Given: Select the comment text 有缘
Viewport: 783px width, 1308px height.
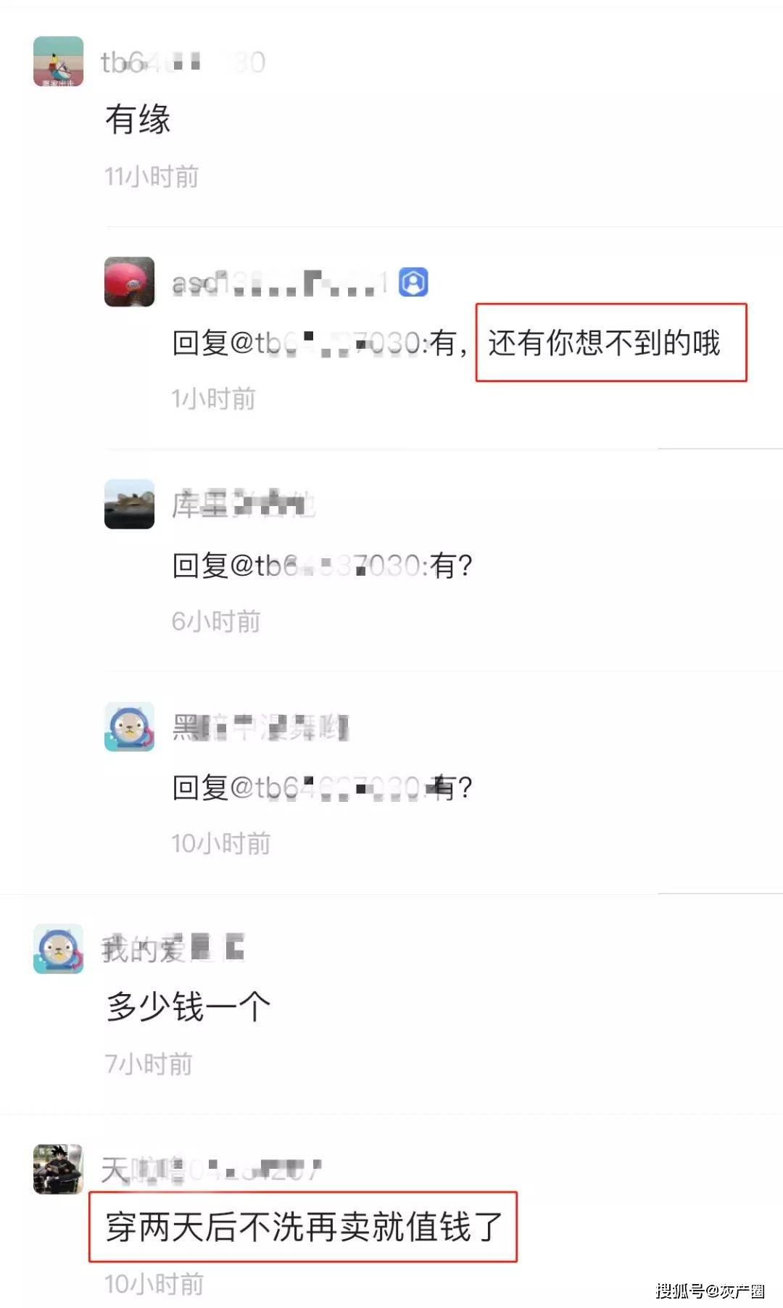Looking at the screenshot, I should 138,119.
